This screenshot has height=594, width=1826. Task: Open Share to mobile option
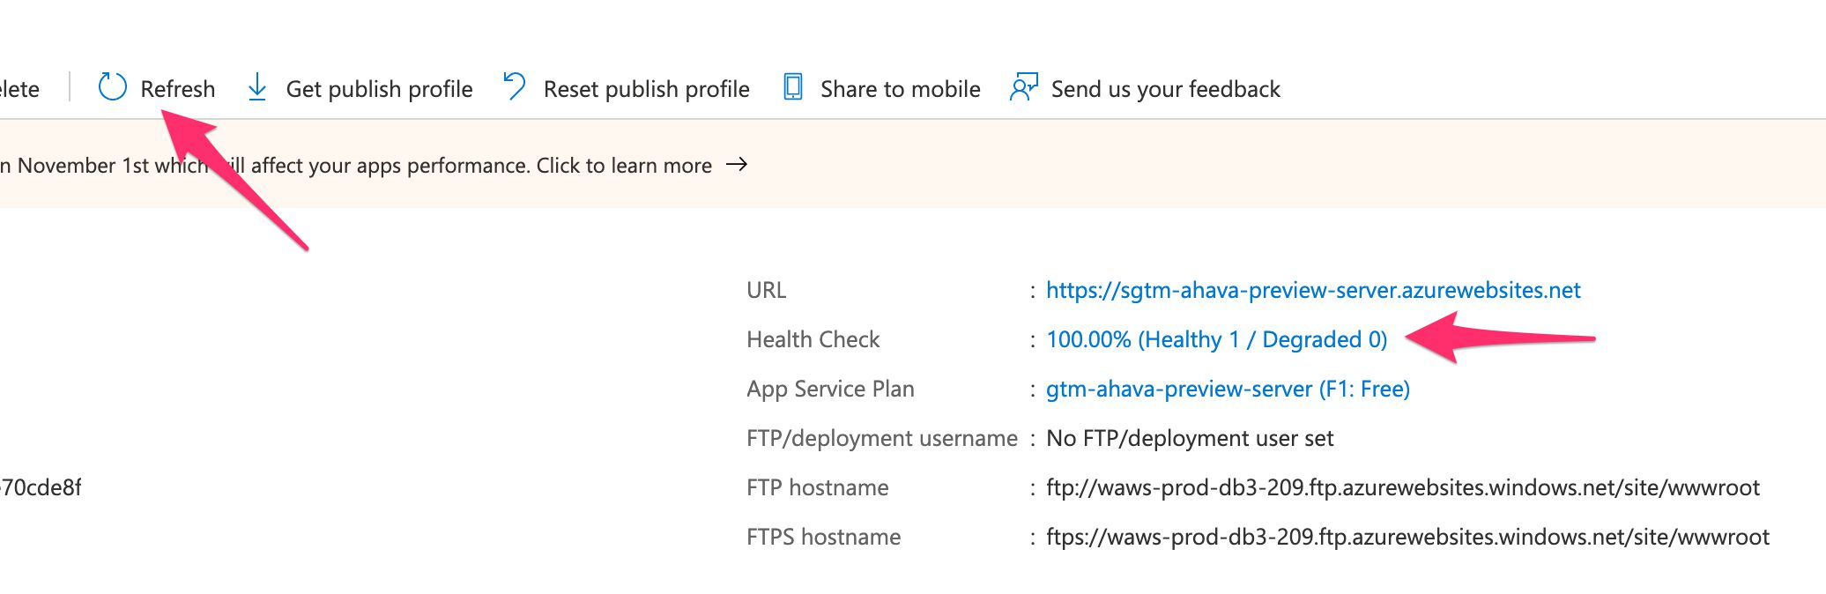click(x=900, y=89)
